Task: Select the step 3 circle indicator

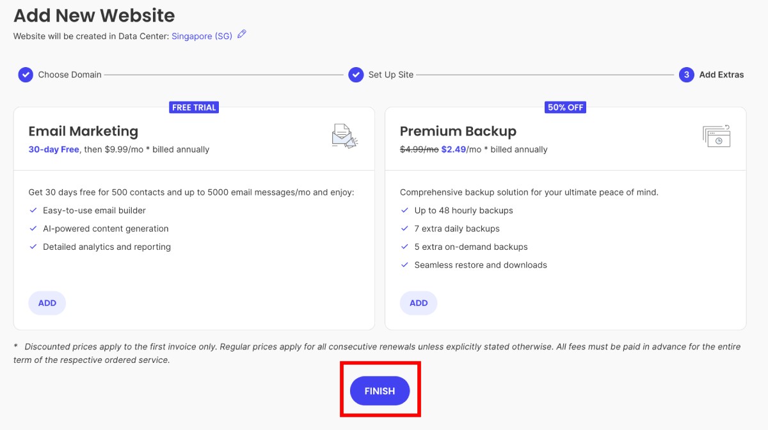Action: click(x=685, y=75)
